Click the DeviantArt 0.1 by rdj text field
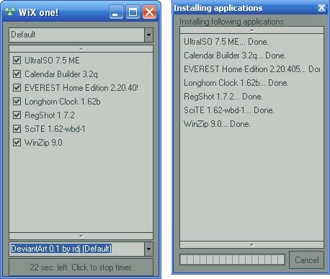The height and width of the screenshot is (279, 330). coord(77,249)
